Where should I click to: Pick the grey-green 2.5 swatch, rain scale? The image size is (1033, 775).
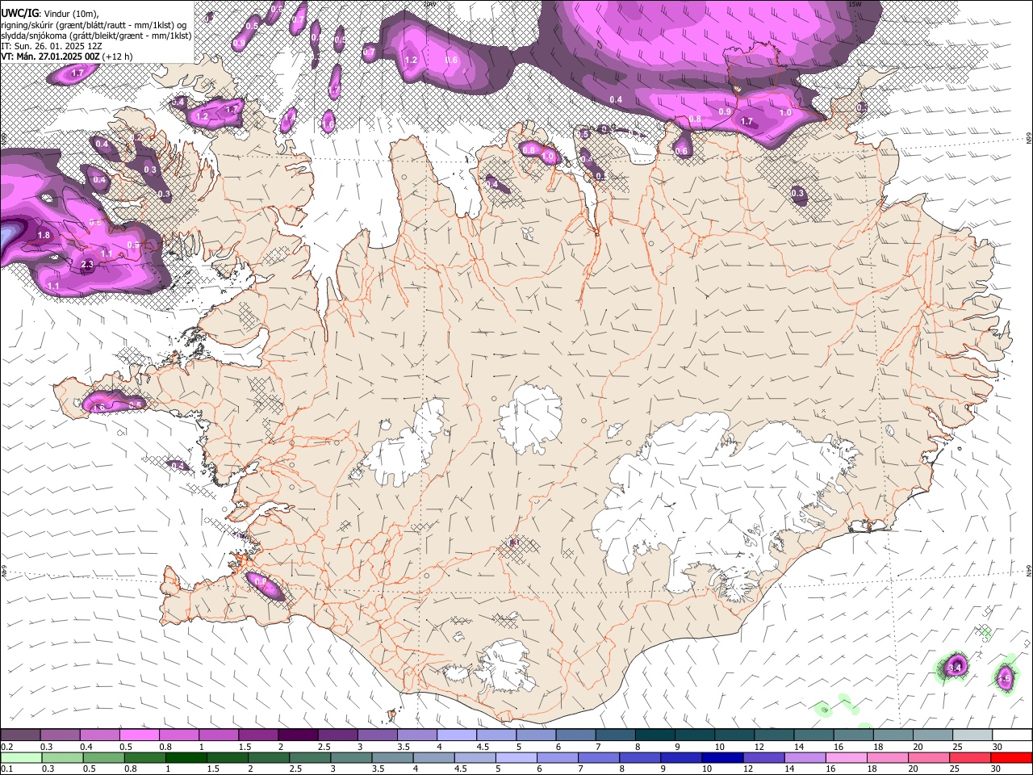309,757
